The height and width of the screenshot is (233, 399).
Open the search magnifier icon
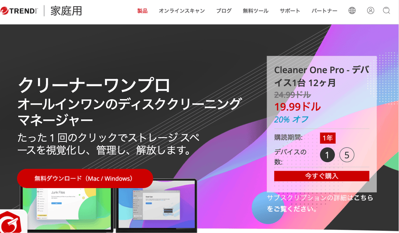(x=386, y=11)
